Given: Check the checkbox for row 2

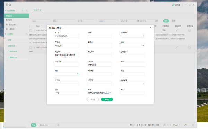Looking at the screenshot, I should [31, 47].
